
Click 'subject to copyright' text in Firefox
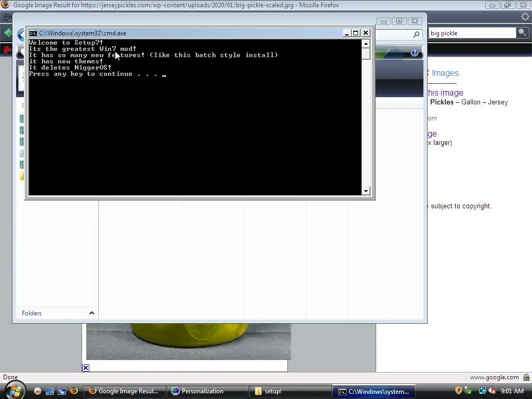(461, 206)
